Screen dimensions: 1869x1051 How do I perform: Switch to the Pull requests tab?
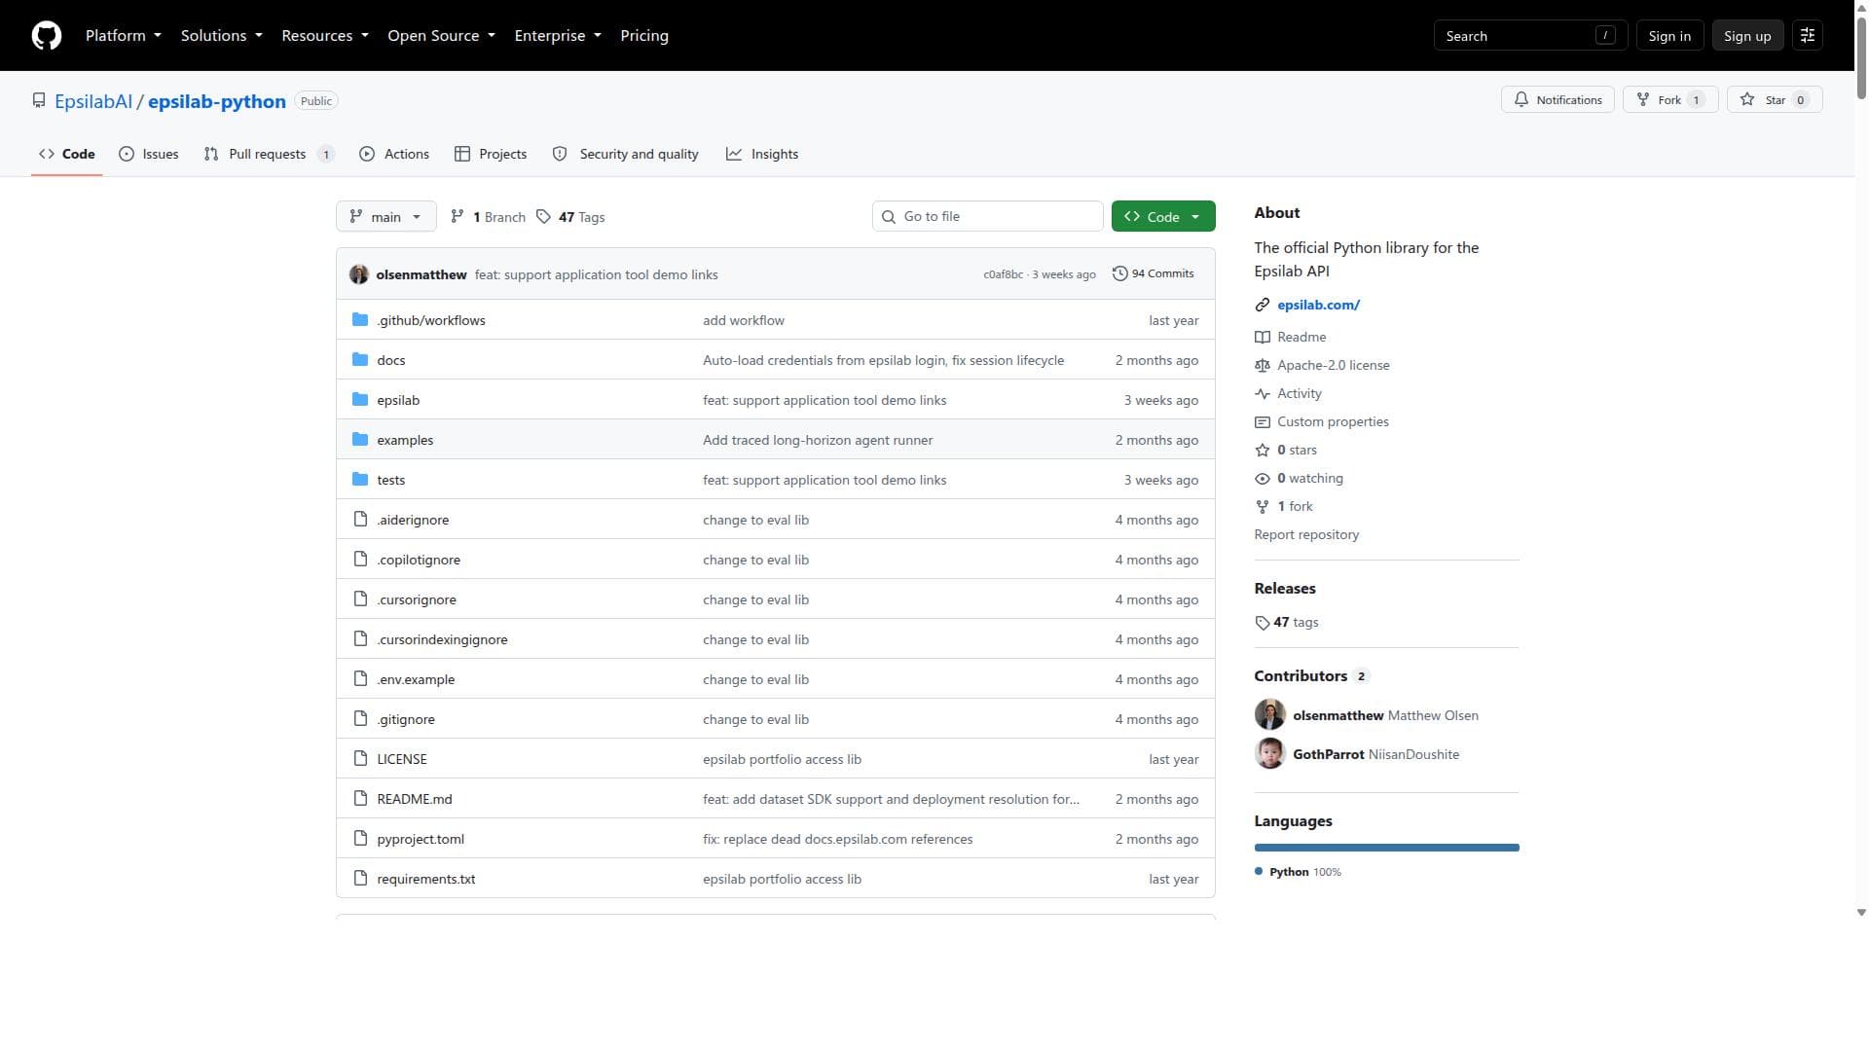(x=269, y=155)
